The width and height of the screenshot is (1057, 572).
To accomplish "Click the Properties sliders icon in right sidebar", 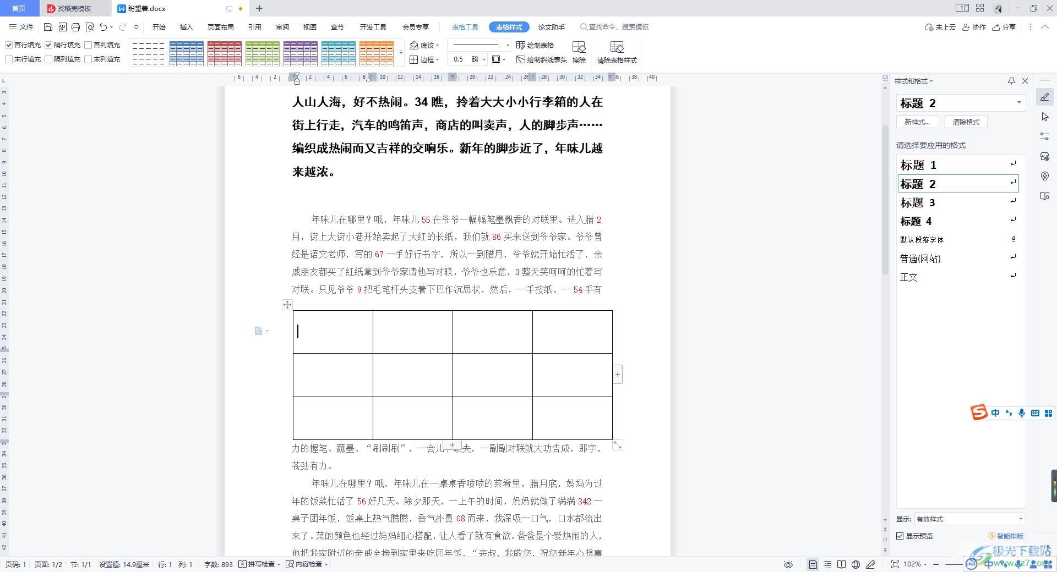I will click(x=1045, y=136).
